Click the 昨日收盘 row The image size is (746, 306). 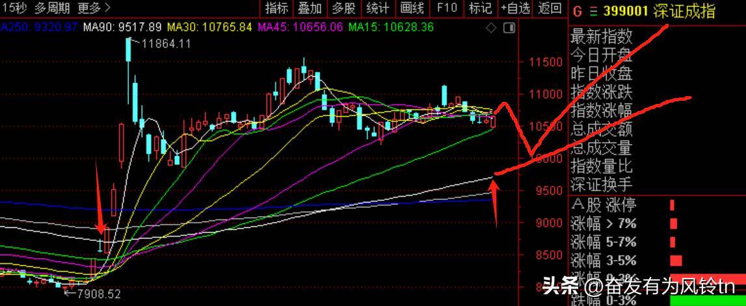602,73
